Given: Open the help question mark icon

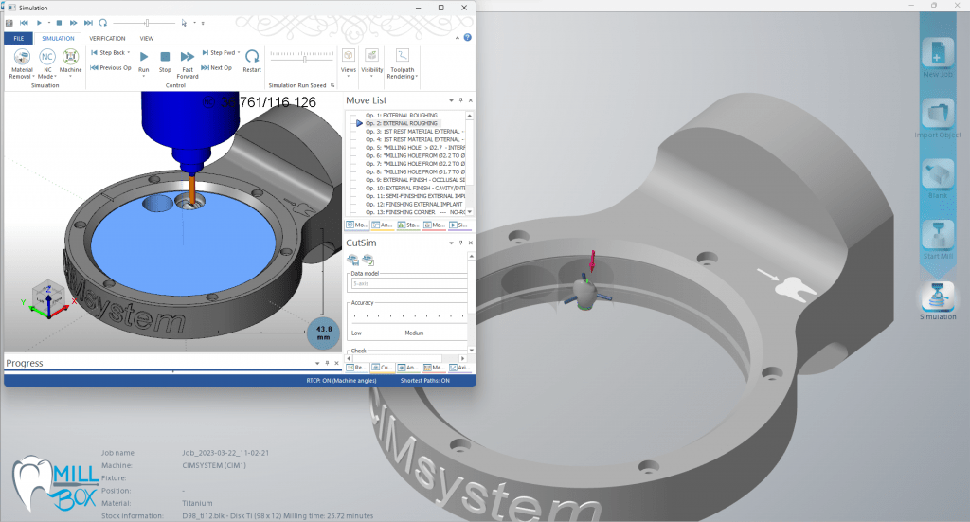Looking at the screenshot, I should pyautogui.click(x=468, y=37).
